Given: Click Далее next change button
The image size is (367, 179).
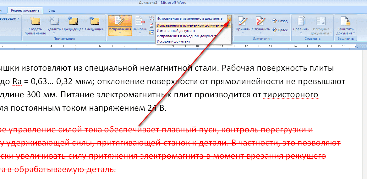Looking at the screenshot, I should (280, 30).
